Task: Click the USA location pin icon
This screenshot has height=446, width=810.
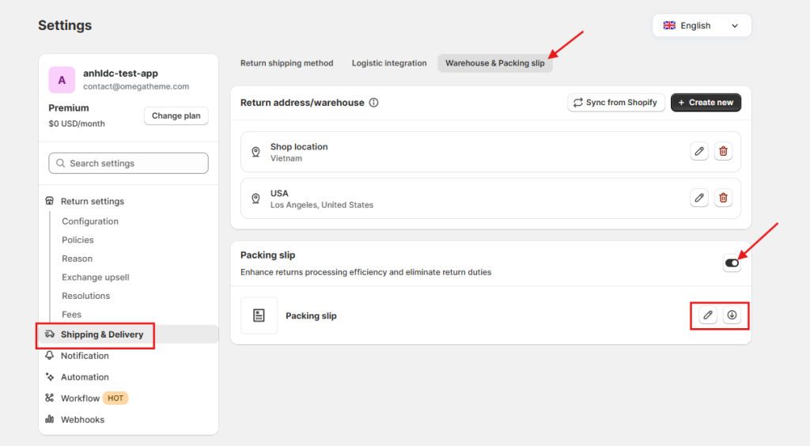Action: pos(255,198)
